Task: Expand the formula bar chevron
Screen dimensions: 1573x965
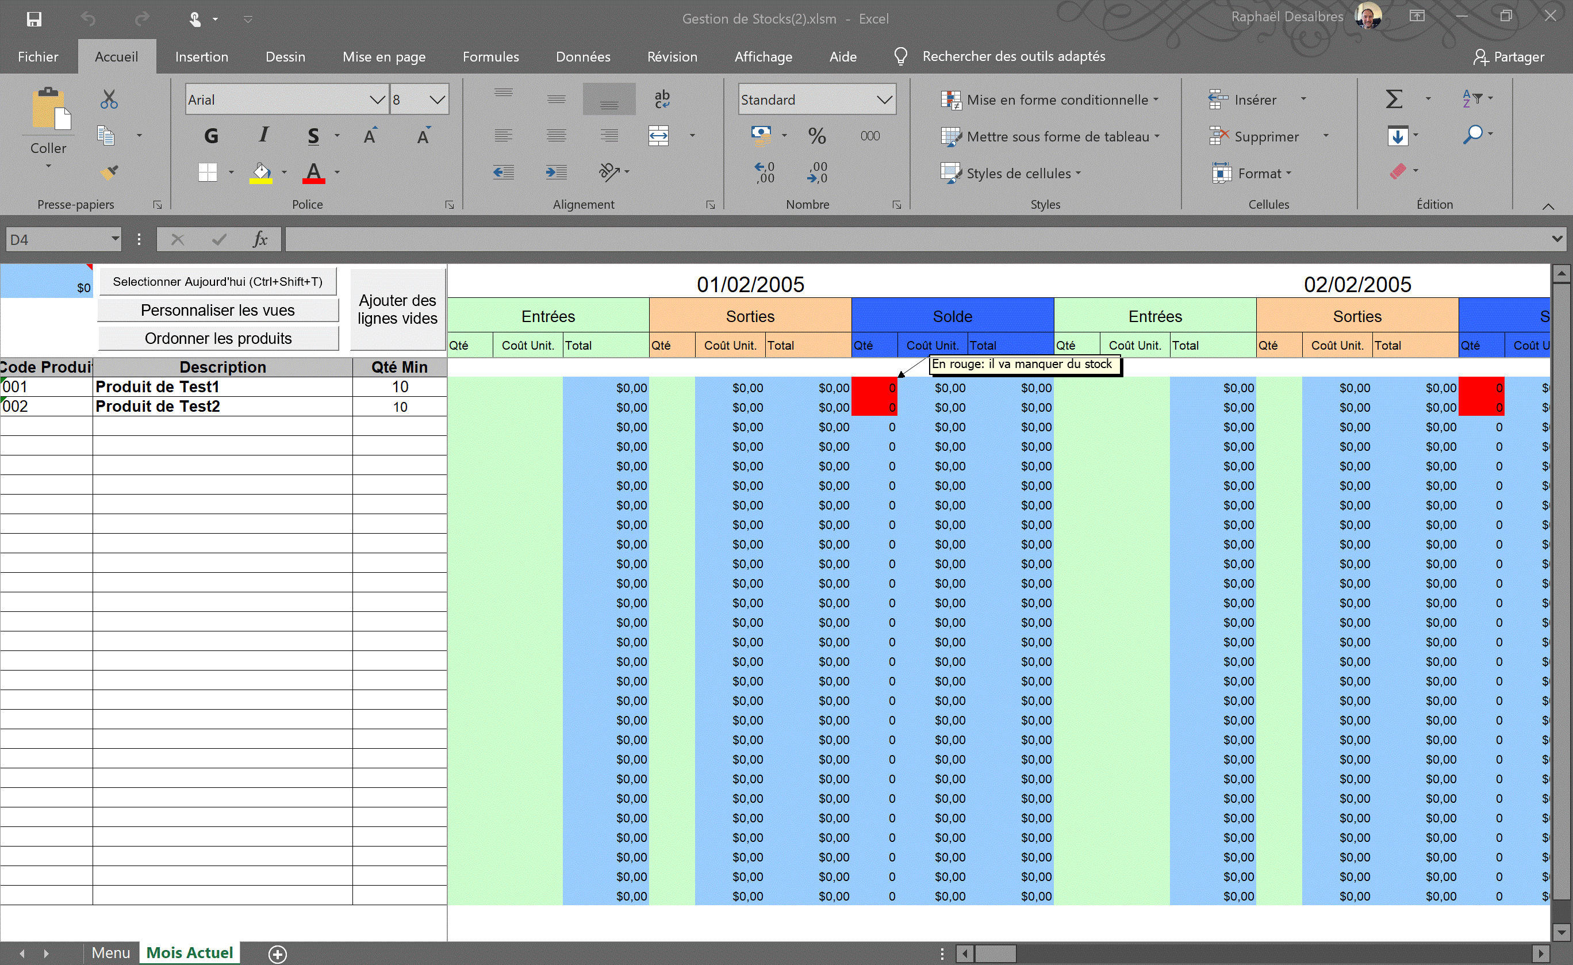Action: (x=1557, y=239)
